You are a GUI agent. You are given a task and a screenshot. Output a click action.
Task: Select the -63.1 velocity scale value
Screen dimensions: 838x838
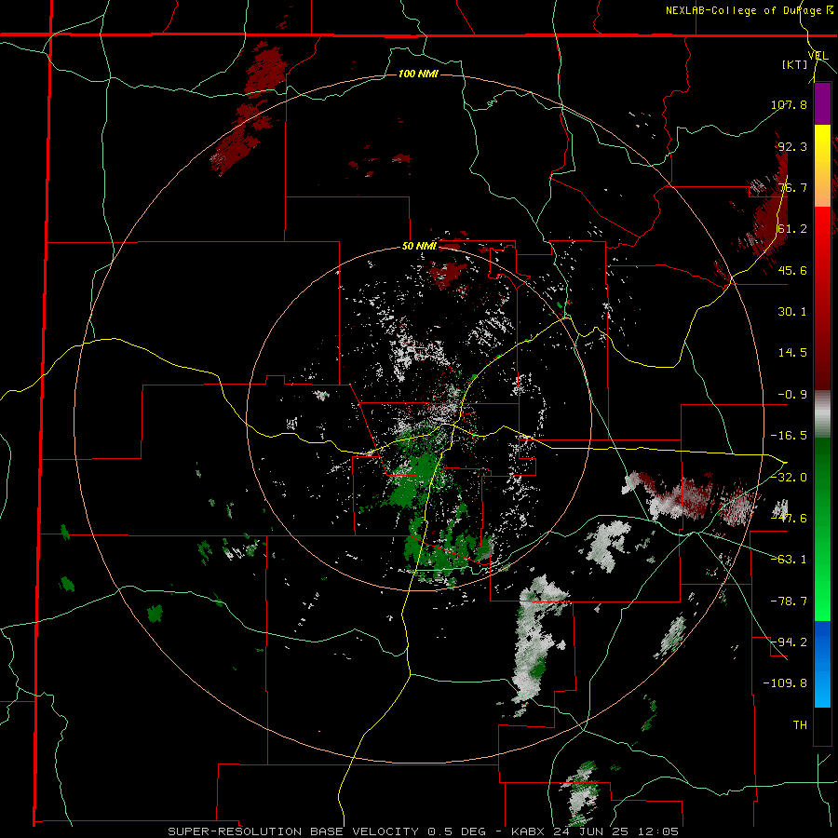click(x=789, y=560)
